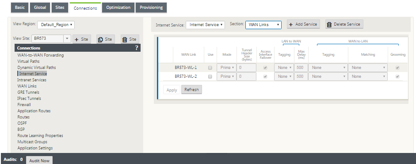Open OSPF section
The image size is (416, 164).
(22, 123)
